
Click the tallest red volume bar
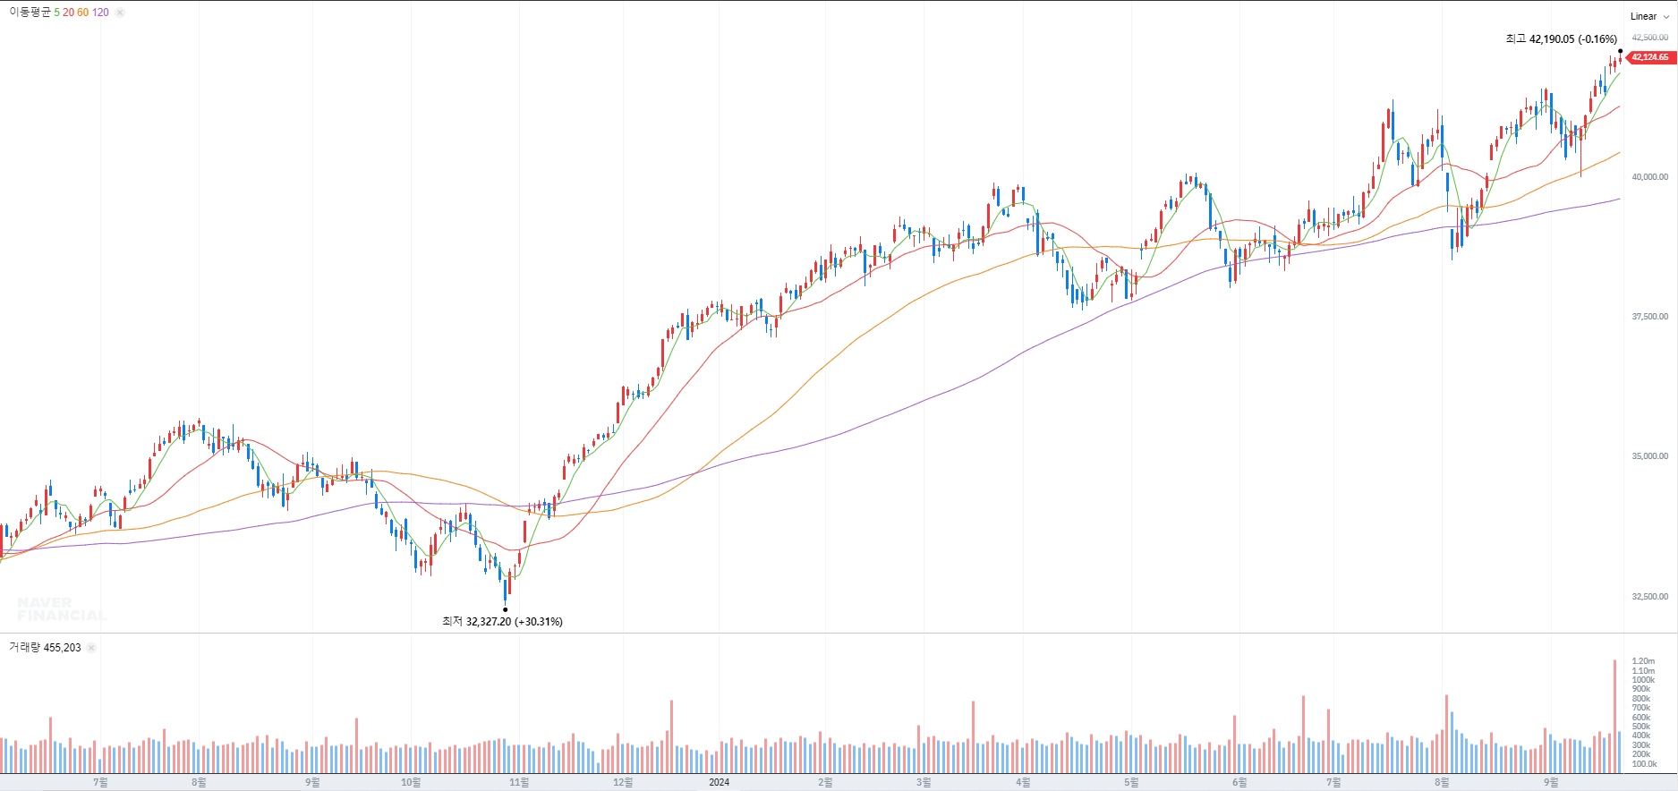click(x=1614, y=716)
